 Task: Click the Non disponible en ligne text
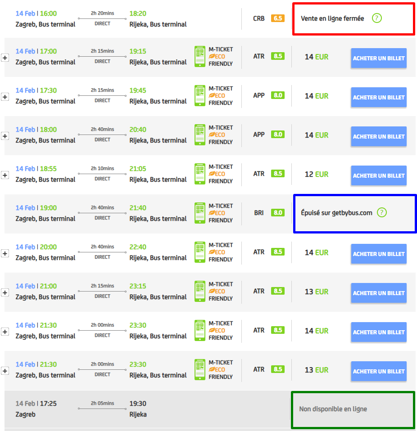tap(333, 409)
